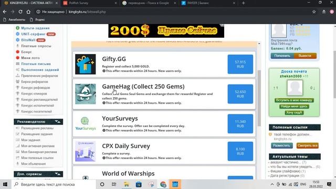Open Выполнение заданий menu item

pyautogui.click(x=40, y=70)
